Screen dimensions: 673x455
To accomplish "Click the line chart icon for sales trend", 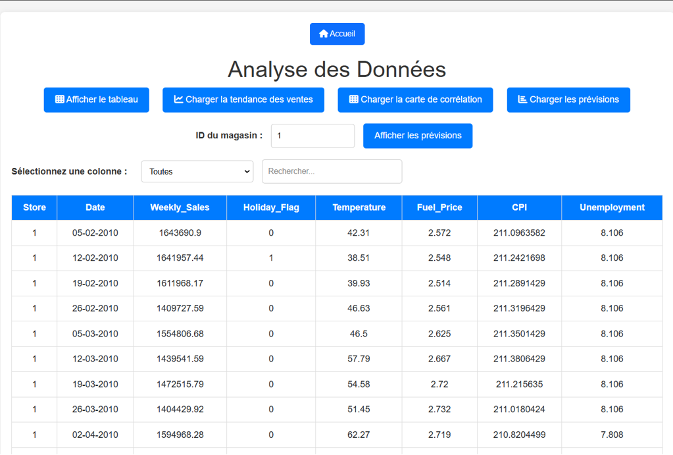I will pos(178,99).
